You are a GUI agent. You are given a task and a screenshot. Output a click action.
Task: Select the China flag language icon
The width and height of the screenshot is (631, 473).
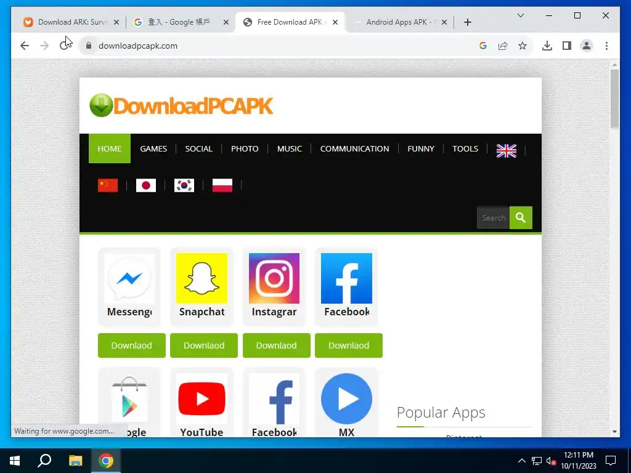pyautogui.click(x=108, y=185)
